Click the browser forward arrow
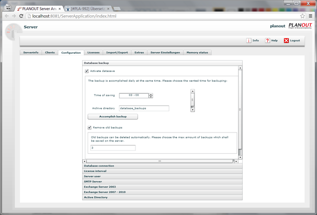 tap(14, 16)
